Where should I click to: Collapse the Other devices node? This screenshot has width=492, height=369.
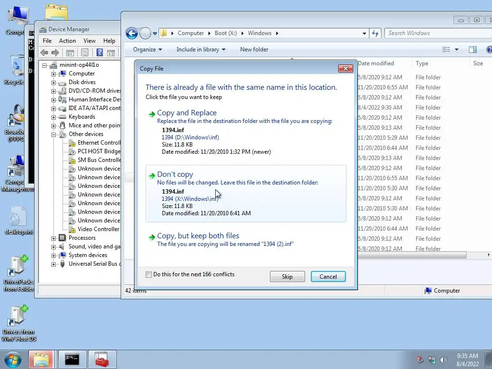point(54,135)
